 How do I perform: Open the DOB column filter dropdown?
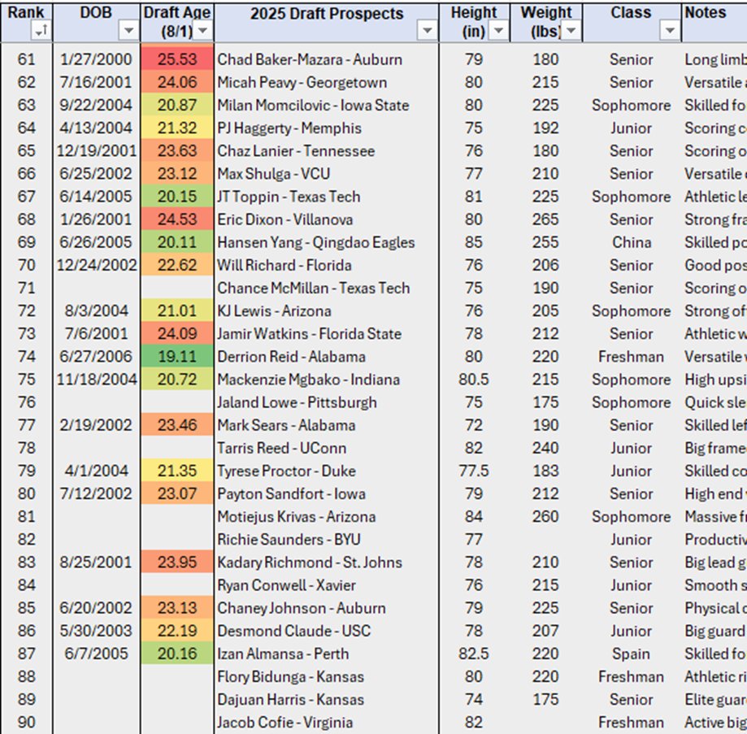(x=128, y=31)
